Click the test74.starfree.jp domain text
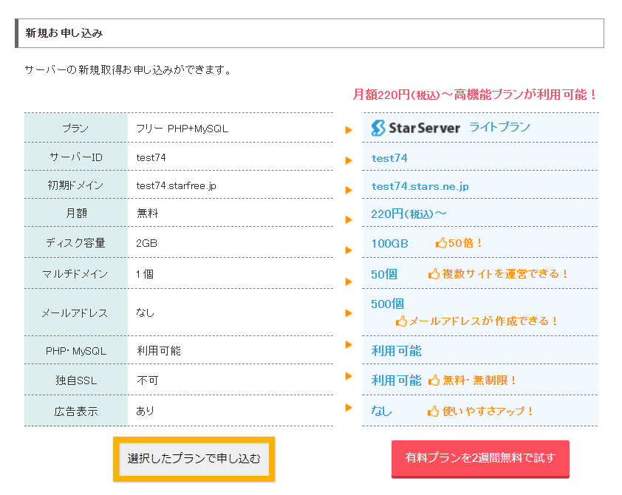Image resolution: width=622 pixels, height=495 pixels. [176, 185]
